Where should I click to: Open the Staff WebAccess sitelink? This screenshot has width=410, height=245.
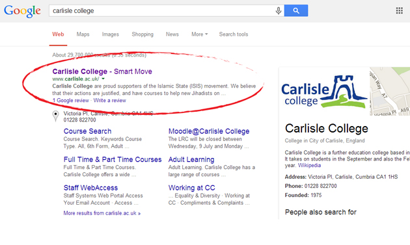coord(90,188)
